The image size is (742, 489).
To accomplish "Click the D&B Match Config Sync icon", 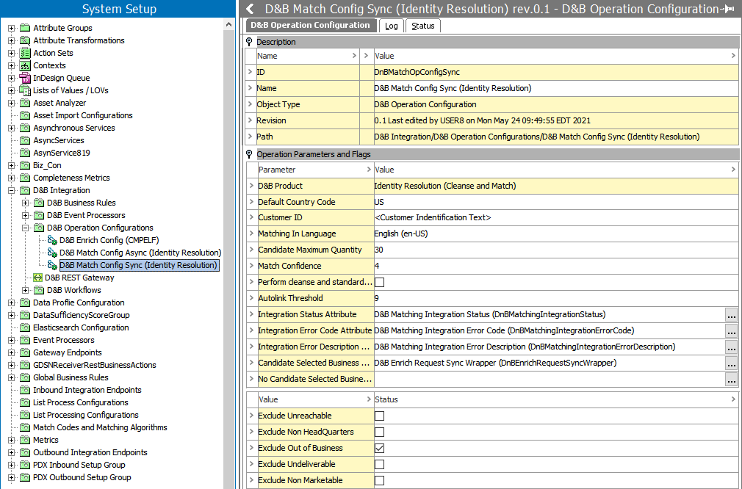I will (x=52, y=265).
